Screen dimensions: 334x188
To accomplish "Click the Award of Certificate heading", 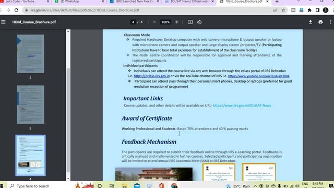I will tap(147, 119).
